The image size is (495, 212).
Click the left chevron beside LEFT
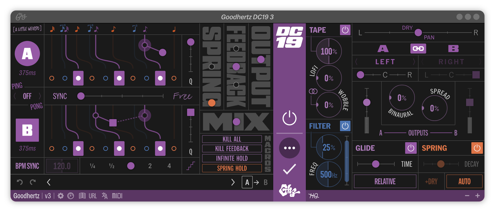357,62
